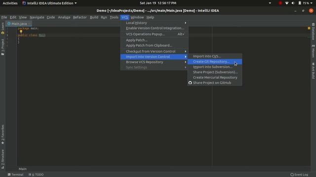316x177 pixels.
Task: Open the View menu
Action: (23, 17)
